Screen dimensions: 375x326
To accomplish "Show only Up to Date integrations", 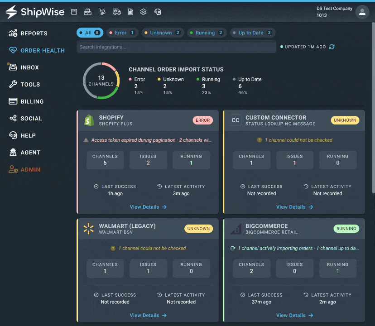I will pos(253,33).
